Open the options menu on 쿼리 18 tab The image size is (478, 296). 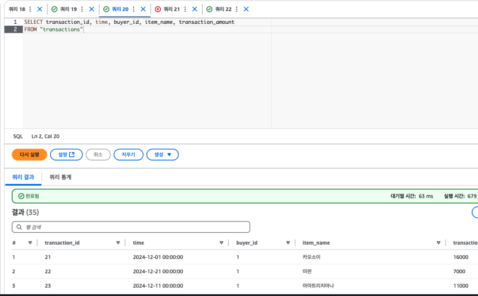(30, 10)
